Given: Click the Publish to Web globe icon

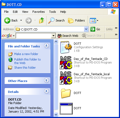Looking at the screenshot, I should (10, 60).
